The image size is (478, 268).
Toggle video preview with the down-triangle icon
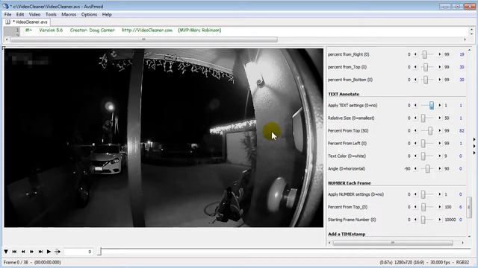6,252
